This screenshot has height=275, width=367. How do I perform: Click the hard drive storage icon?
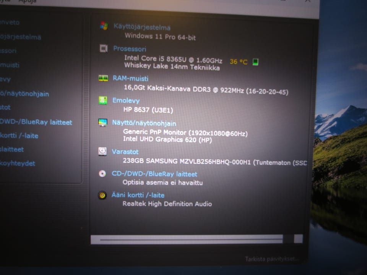click(102, 151)
